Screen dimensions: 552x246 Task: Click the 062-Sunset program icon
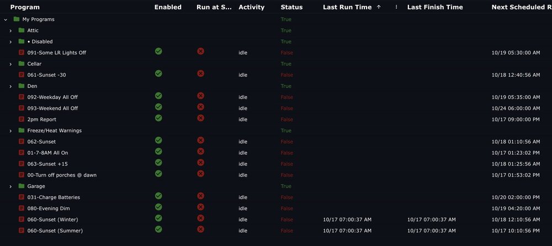tap(22, 141)
